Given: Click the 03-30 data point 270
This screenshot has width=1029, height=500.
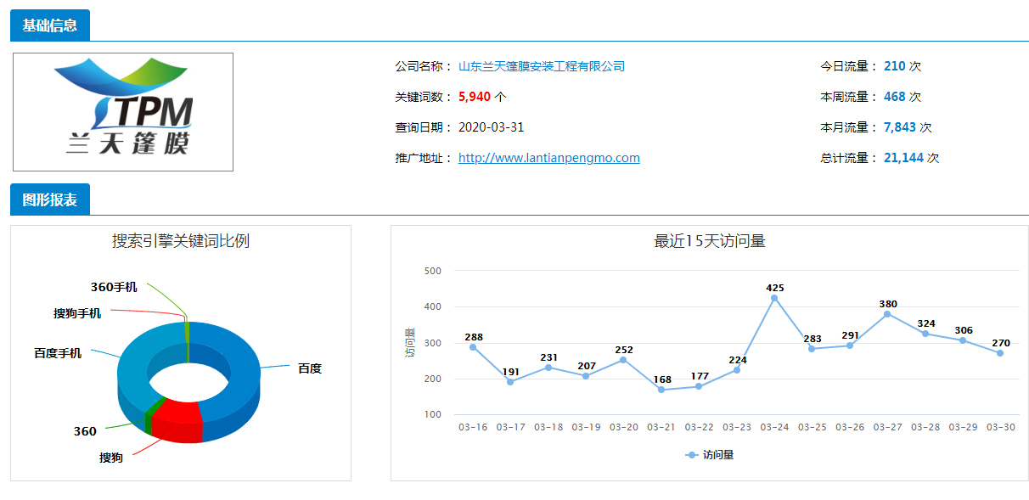Looking at the screenshot, I should pyautogui.click(x=1000, y=353).
